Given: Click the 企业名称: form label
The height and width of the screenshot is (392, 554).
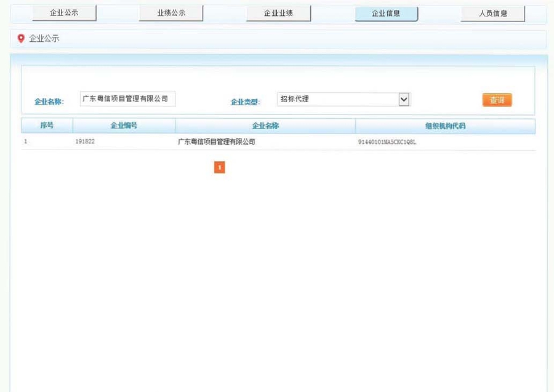Looking at the screenshot, I should (x=49, y=102).
